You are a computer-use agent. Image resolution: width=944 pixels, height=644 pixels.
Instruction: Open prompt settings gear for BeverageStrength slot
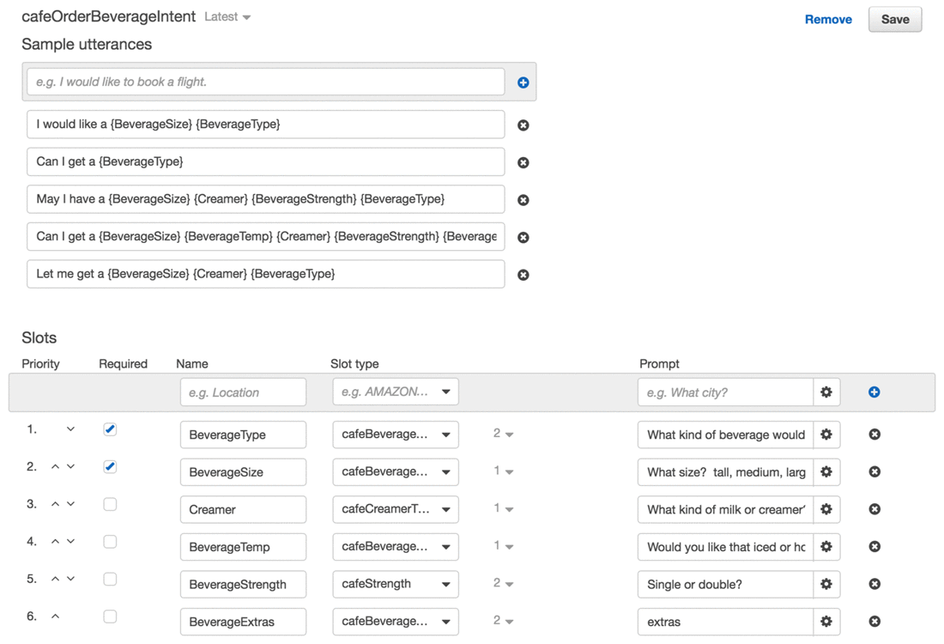pyautogui.click(x=826, y=584)
